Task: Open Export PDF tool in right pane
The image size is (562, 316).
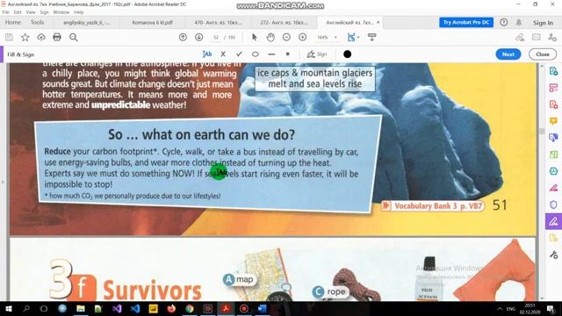Action: [553, 71]
